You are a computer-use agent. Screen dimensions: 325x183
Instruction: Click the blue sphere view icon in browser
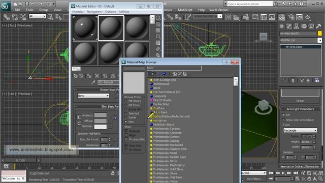click(164, 74)
